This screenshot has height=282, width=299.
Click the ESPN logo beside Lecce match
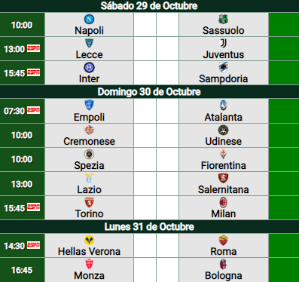coord(34,48)
